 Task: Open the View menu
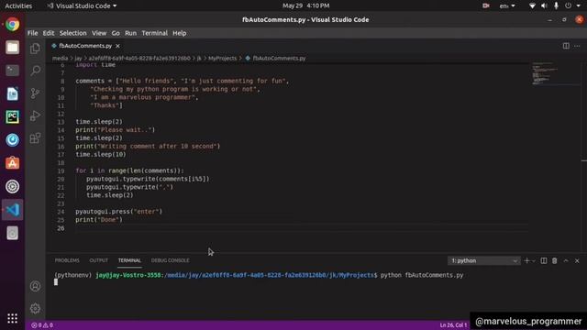tap(99, 33)
